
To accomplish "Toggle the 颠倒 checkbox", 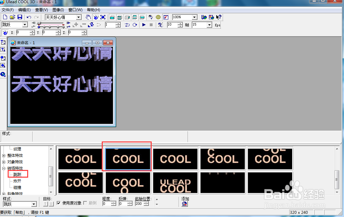I will pyautogui.click(x=85, y=203).
